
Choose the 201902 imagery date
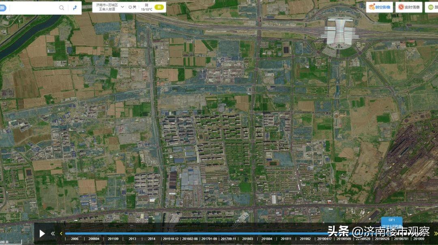pos(305,239)
